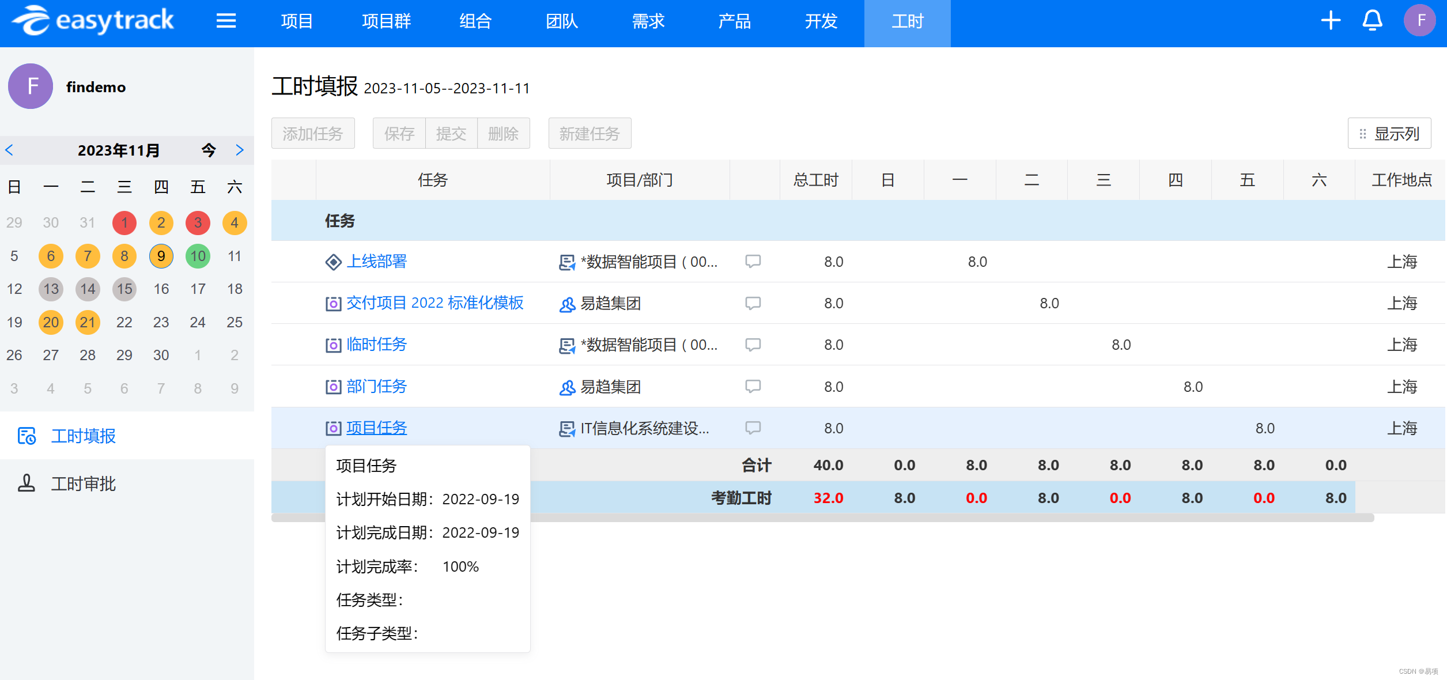Open the 交付项目 2022 标准化模板 link
This screenshot has height=680, width=1447.
pos(435,303)
